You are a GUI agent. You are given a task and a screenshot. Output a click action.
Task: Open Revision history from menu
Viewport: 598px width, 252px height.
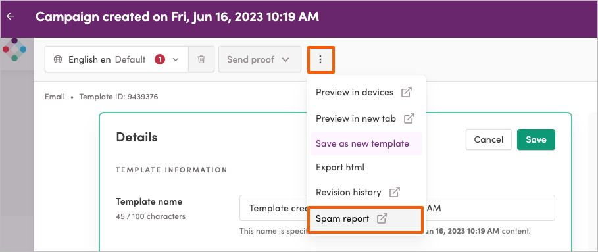click(x=366, y=193)
